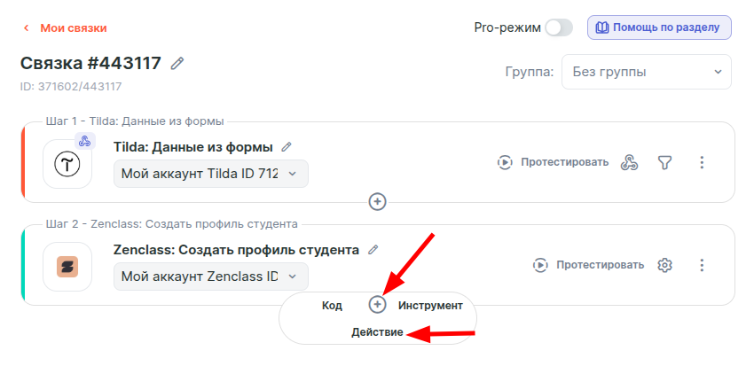
Task: Open Мой аккаунт Zenclass account dropdown
Action: tap(211, 276)
